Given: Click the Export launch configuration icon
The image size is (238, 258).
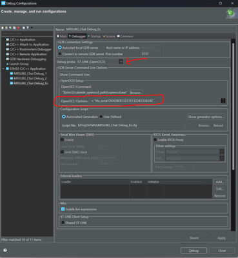Looking at the screenshot, I should 10,28.
